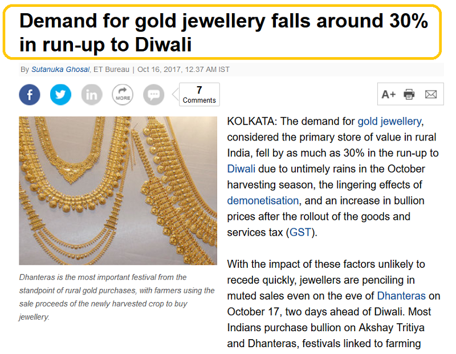Image resolution: width=456 pixels, height=354 pixels.
Task: Increase font size with A+ icon
Action: tap(389, 94)
